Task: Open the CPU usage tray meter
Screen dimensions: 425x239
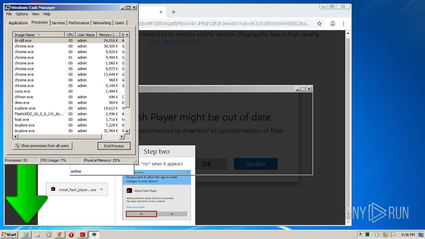Action: [368, 235]
